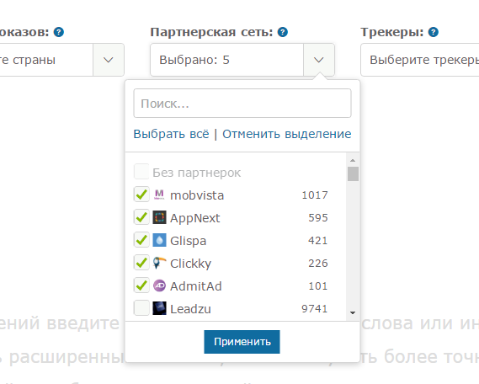Click the AppNext logo icon
Screen dimensions: 479x384
pyautogui.click(x=159, y=217)
